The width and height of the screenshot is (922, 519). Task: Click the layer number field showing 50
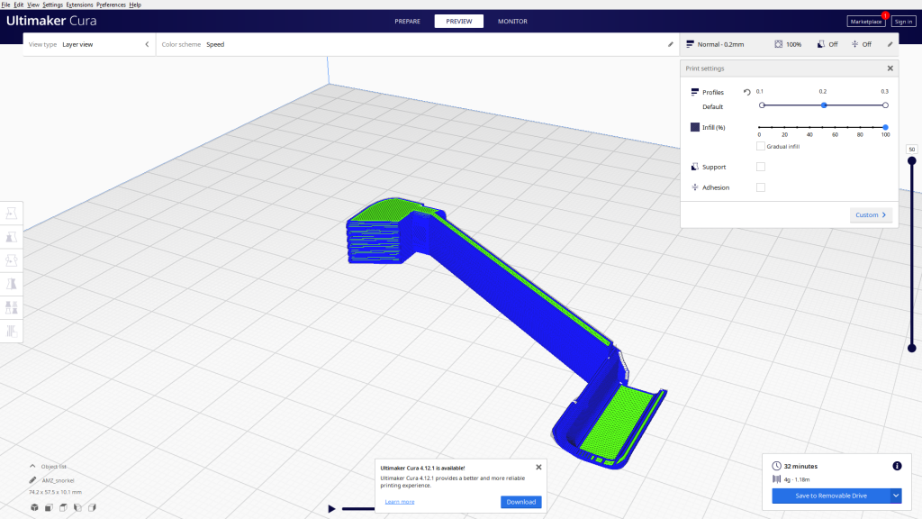pos(911,150)
